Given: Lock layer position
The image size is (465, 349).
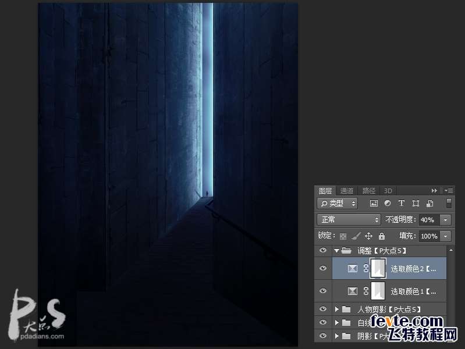Looking at the screenshot, I should click(368, 236).
